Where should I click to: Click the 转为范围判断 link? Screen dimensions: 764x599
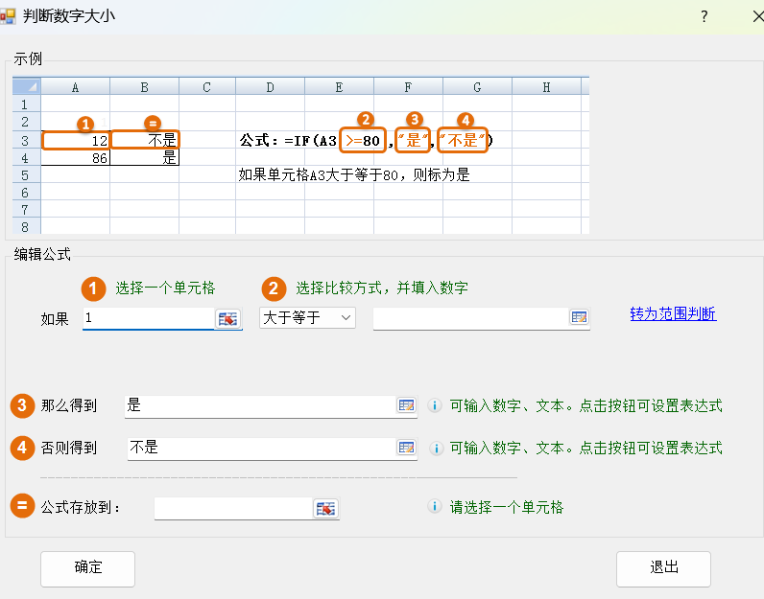coord(673,314)
